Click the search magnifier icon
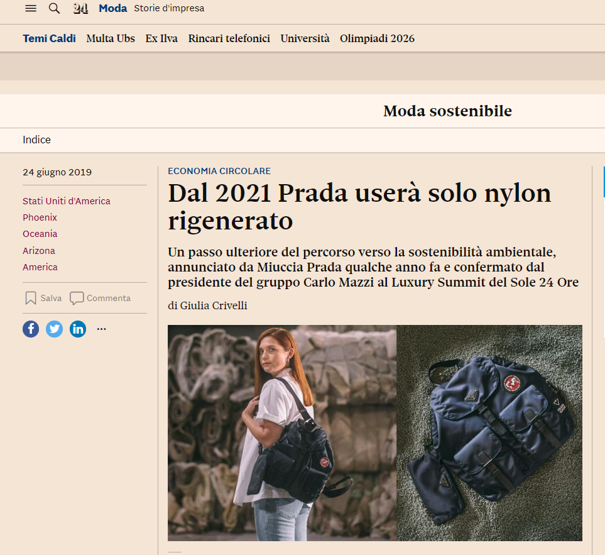Screen dimensions: 605x555 point(54,9)
